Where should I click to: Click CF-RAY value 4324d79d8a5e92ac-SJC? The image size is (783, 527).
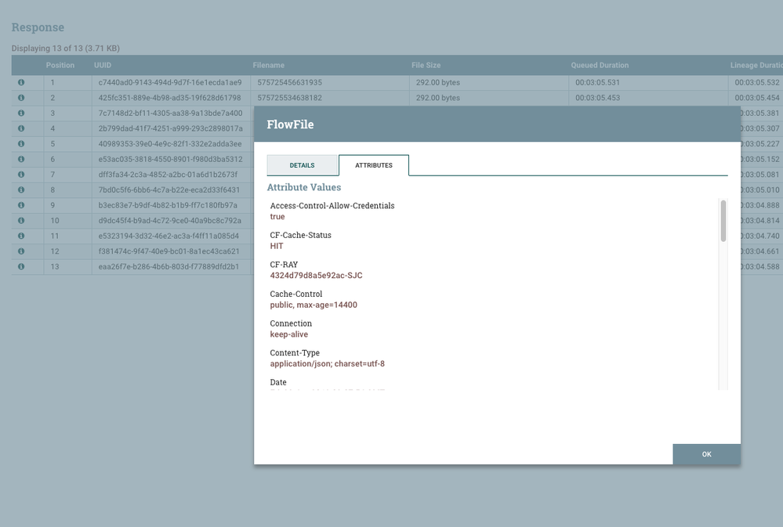pos(316,276)
